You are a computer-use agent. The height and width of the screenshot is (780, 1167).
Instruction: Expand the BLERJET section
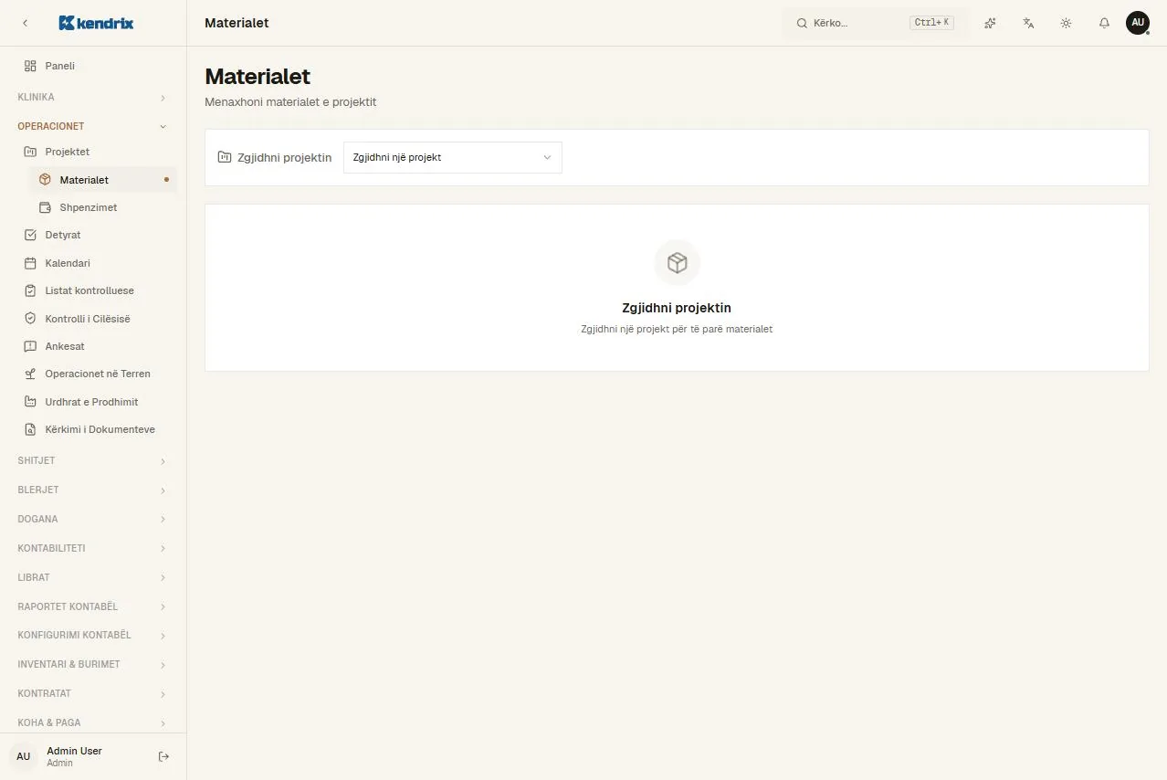pos(93,490)
